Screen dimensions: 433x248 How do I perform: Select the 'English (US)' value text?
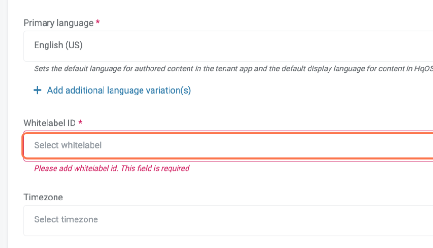(58, 46)
